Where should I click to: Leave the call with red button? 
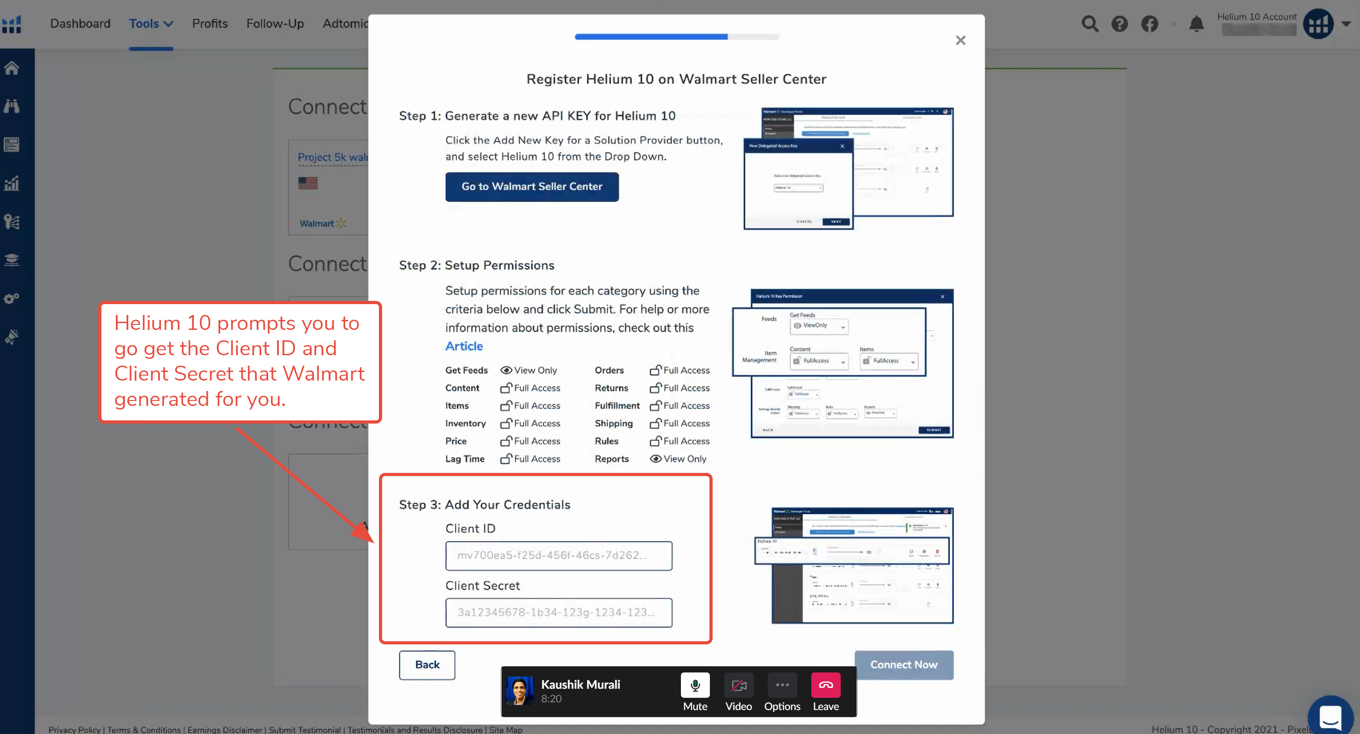pyautogui.click(x=825, y=685)
